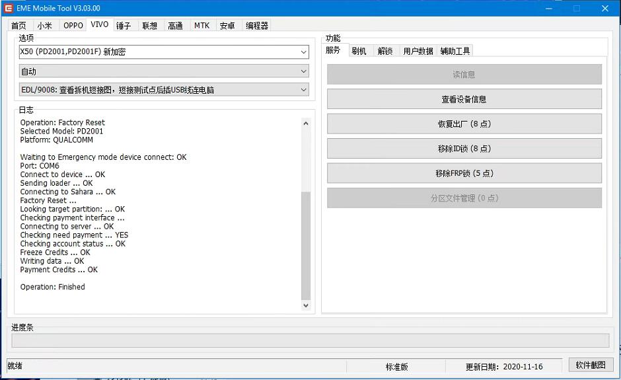Close the EME Mobile Tool window
621x380 pixels.
click(605, 9)
